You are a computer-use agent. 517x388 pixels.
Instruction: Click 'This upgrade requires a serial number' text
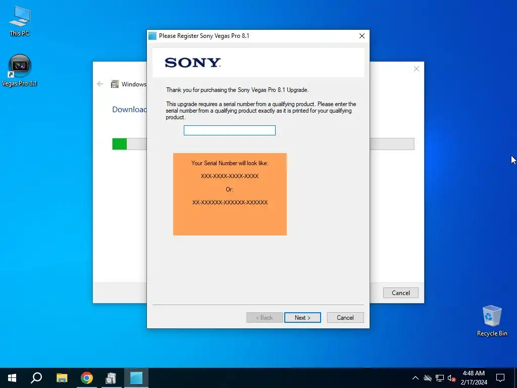click(x=261, y=111)
